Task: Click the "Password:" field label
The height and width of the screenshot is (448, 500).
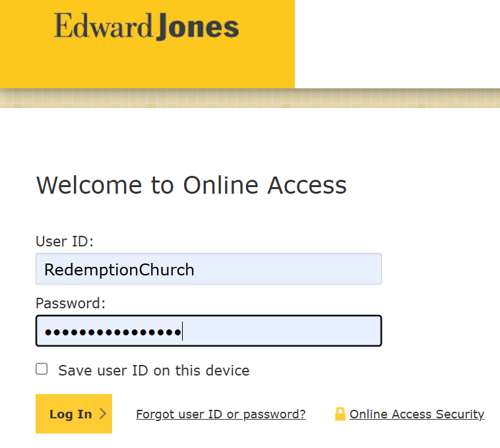Action: (x=71, y=303)
